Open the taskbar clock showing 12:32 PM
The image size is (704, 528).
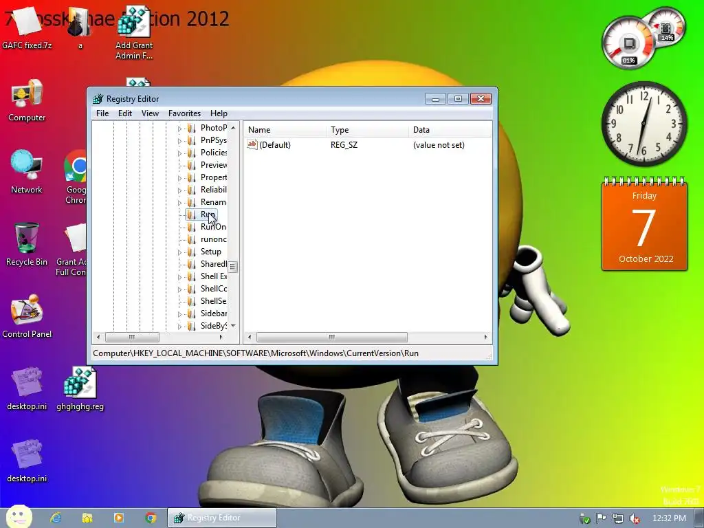669,518
